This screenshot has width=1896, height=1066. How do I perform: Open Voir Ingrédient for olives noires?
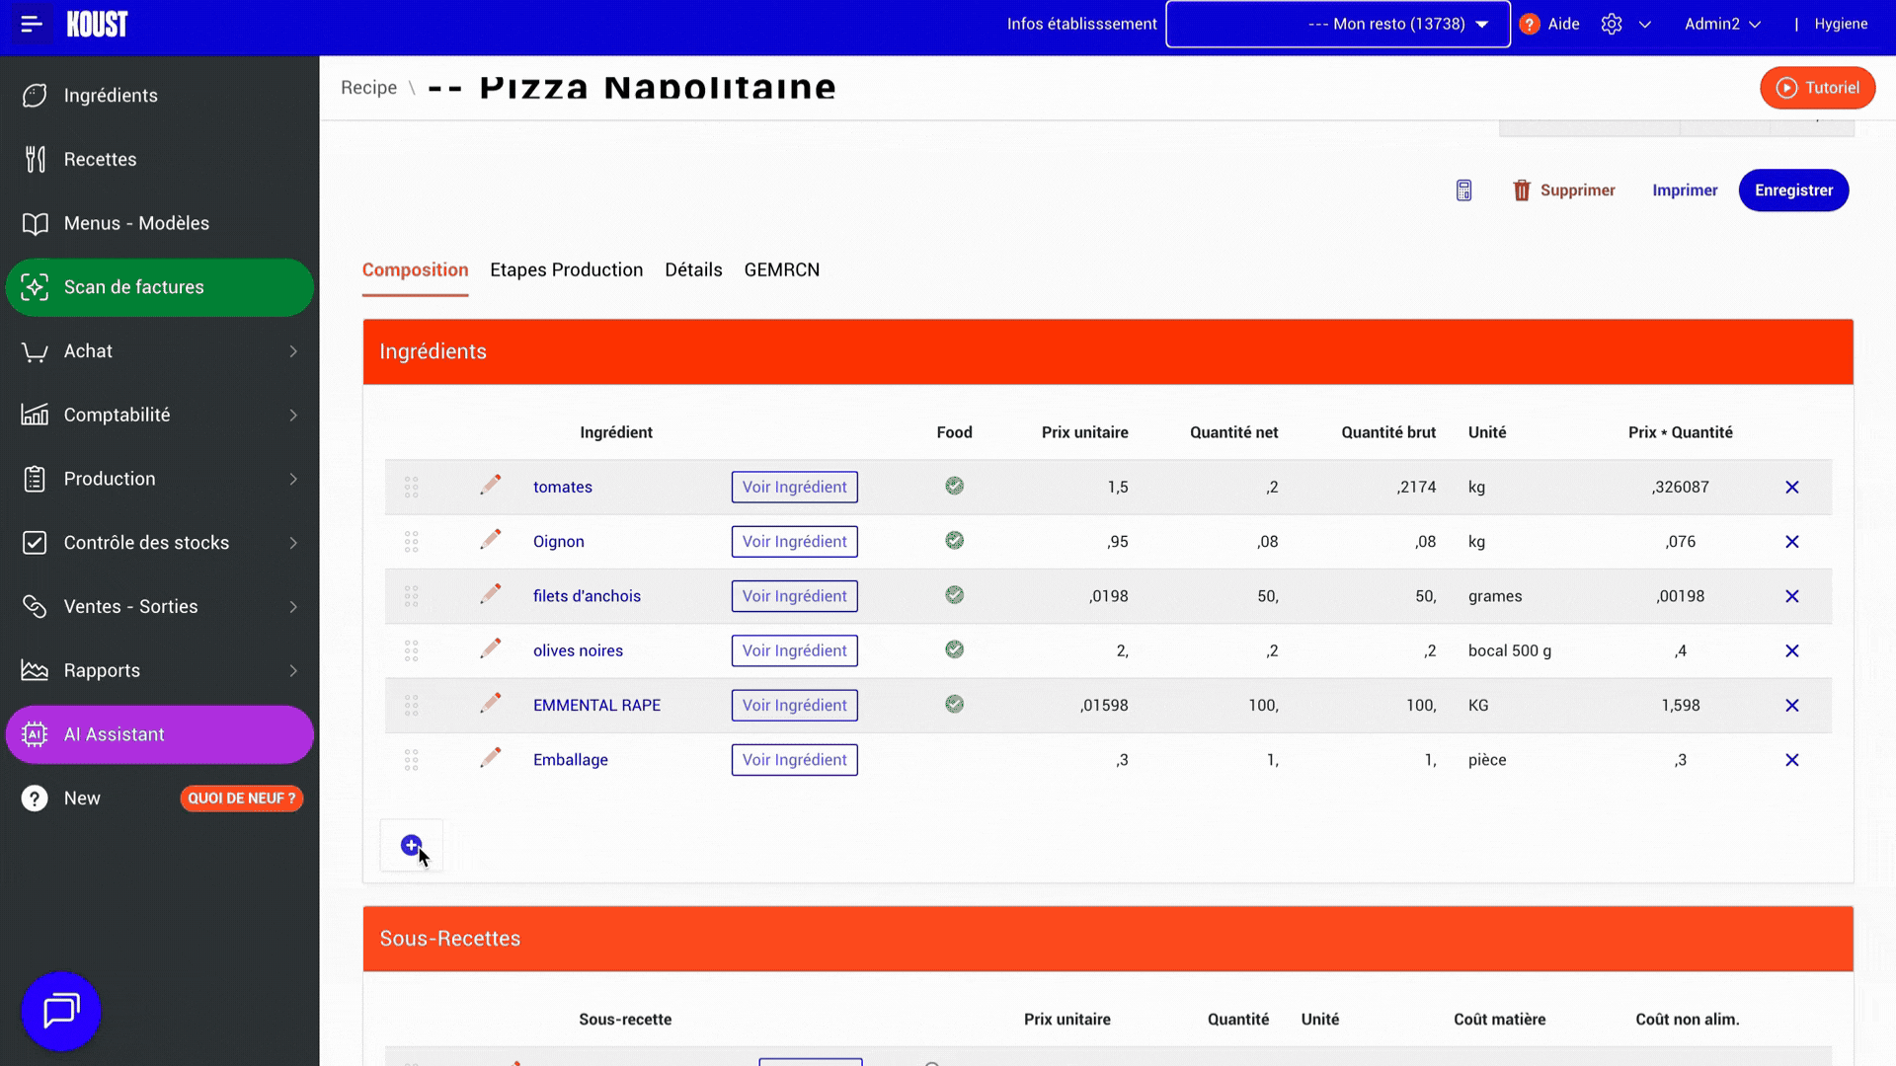click(x=794, y=650)
